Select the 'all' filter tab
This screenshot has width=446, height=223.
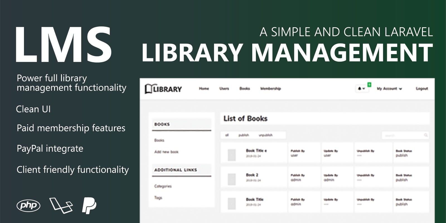pyautogui.click(x=227, y=135)
